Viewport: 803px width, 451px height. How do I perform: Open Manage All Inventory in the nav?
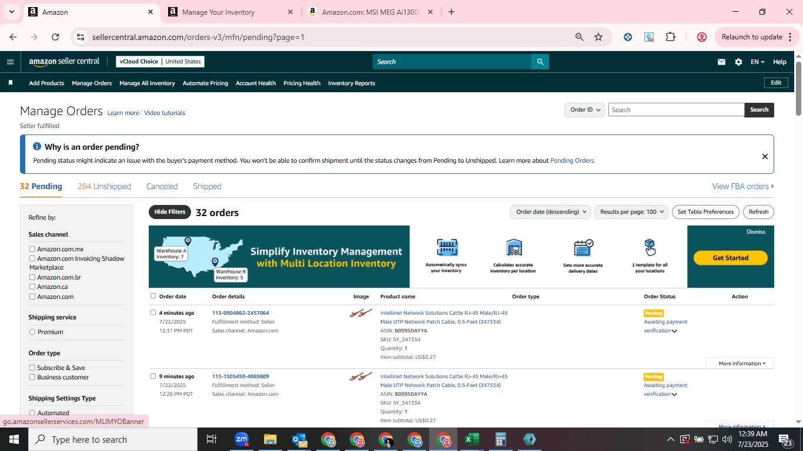coord(147,83)
